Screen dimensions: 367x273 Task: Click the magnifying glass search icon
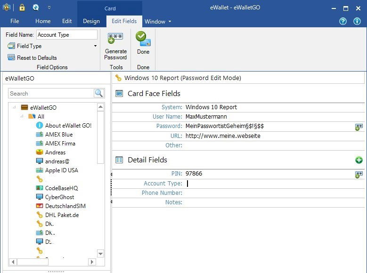pos(99,93)
